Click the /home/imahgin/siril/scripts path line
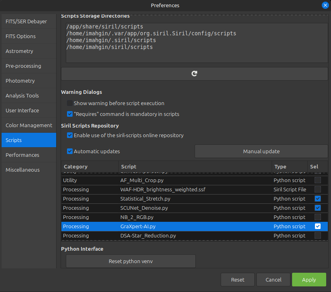 click(x=110, y=47)
